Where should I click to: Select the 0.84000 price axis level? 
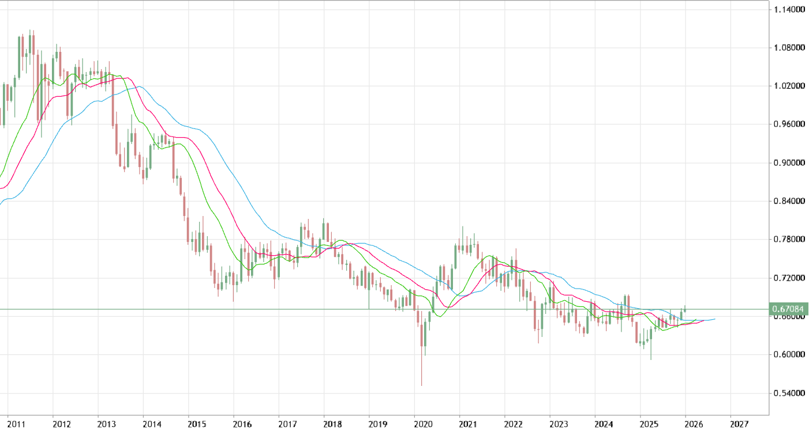point(788,201)
